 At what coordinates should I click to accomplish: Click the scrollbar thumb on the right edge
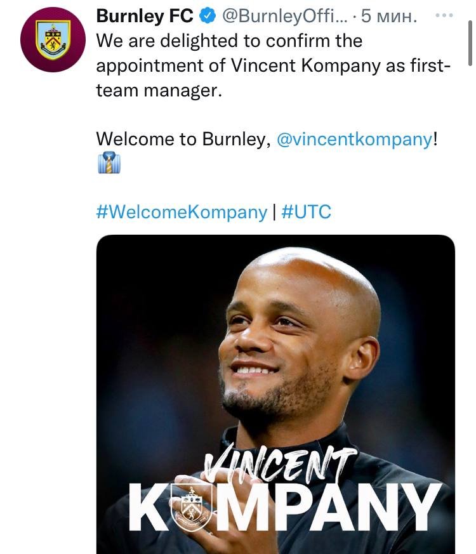coord(470,43)
